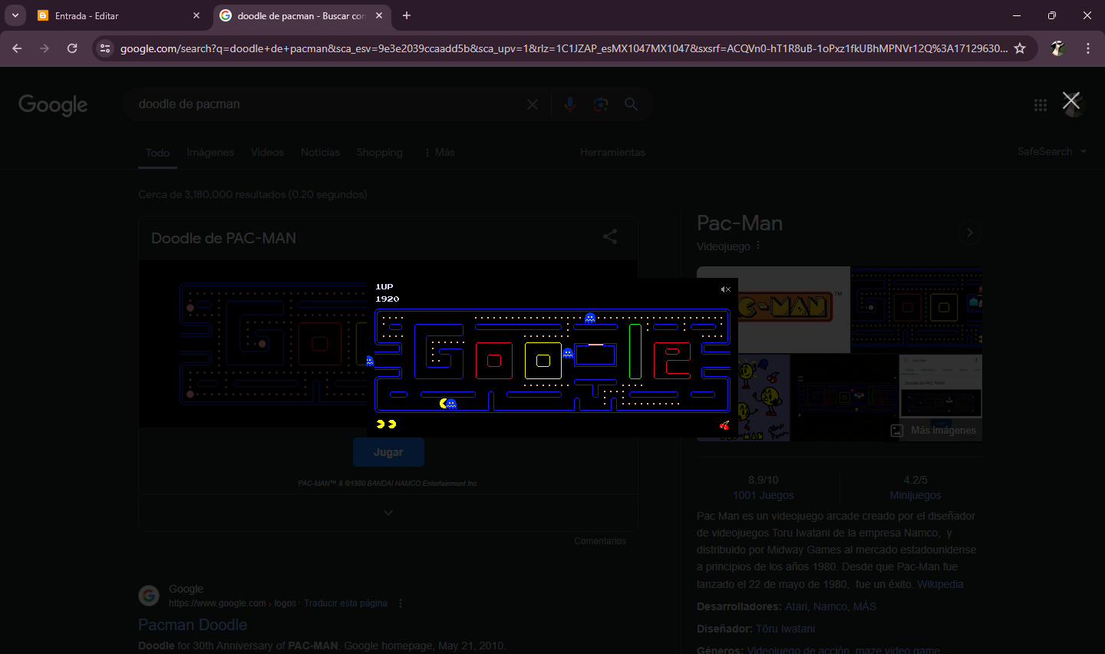This screenshot has width=1105, height=654.
Task: Open the PAC-MAN logo thumbnail
Action: click(773, 309)
